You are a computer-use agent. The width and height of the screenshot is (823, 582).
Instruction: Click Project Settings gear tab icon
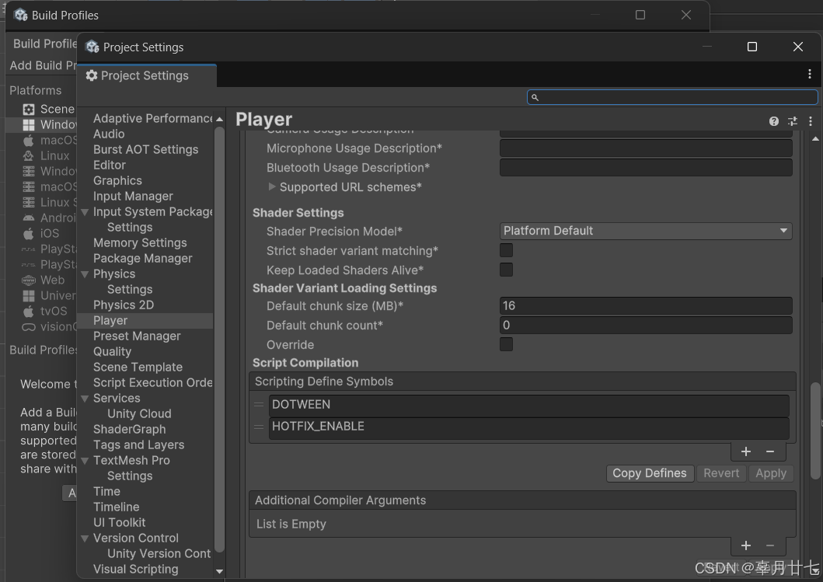[92, 75]
